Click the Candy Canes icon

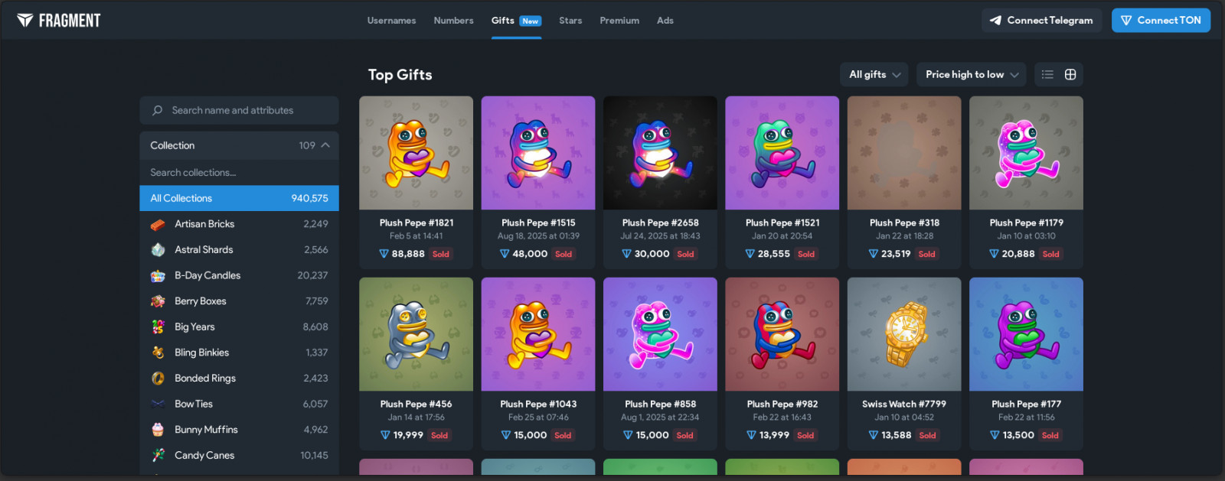158,455
